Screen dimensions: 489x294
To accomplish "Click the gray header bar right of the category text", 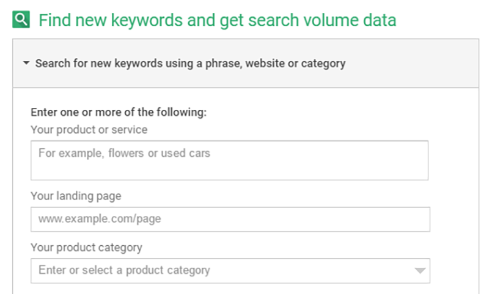I will tap(411, 63).
